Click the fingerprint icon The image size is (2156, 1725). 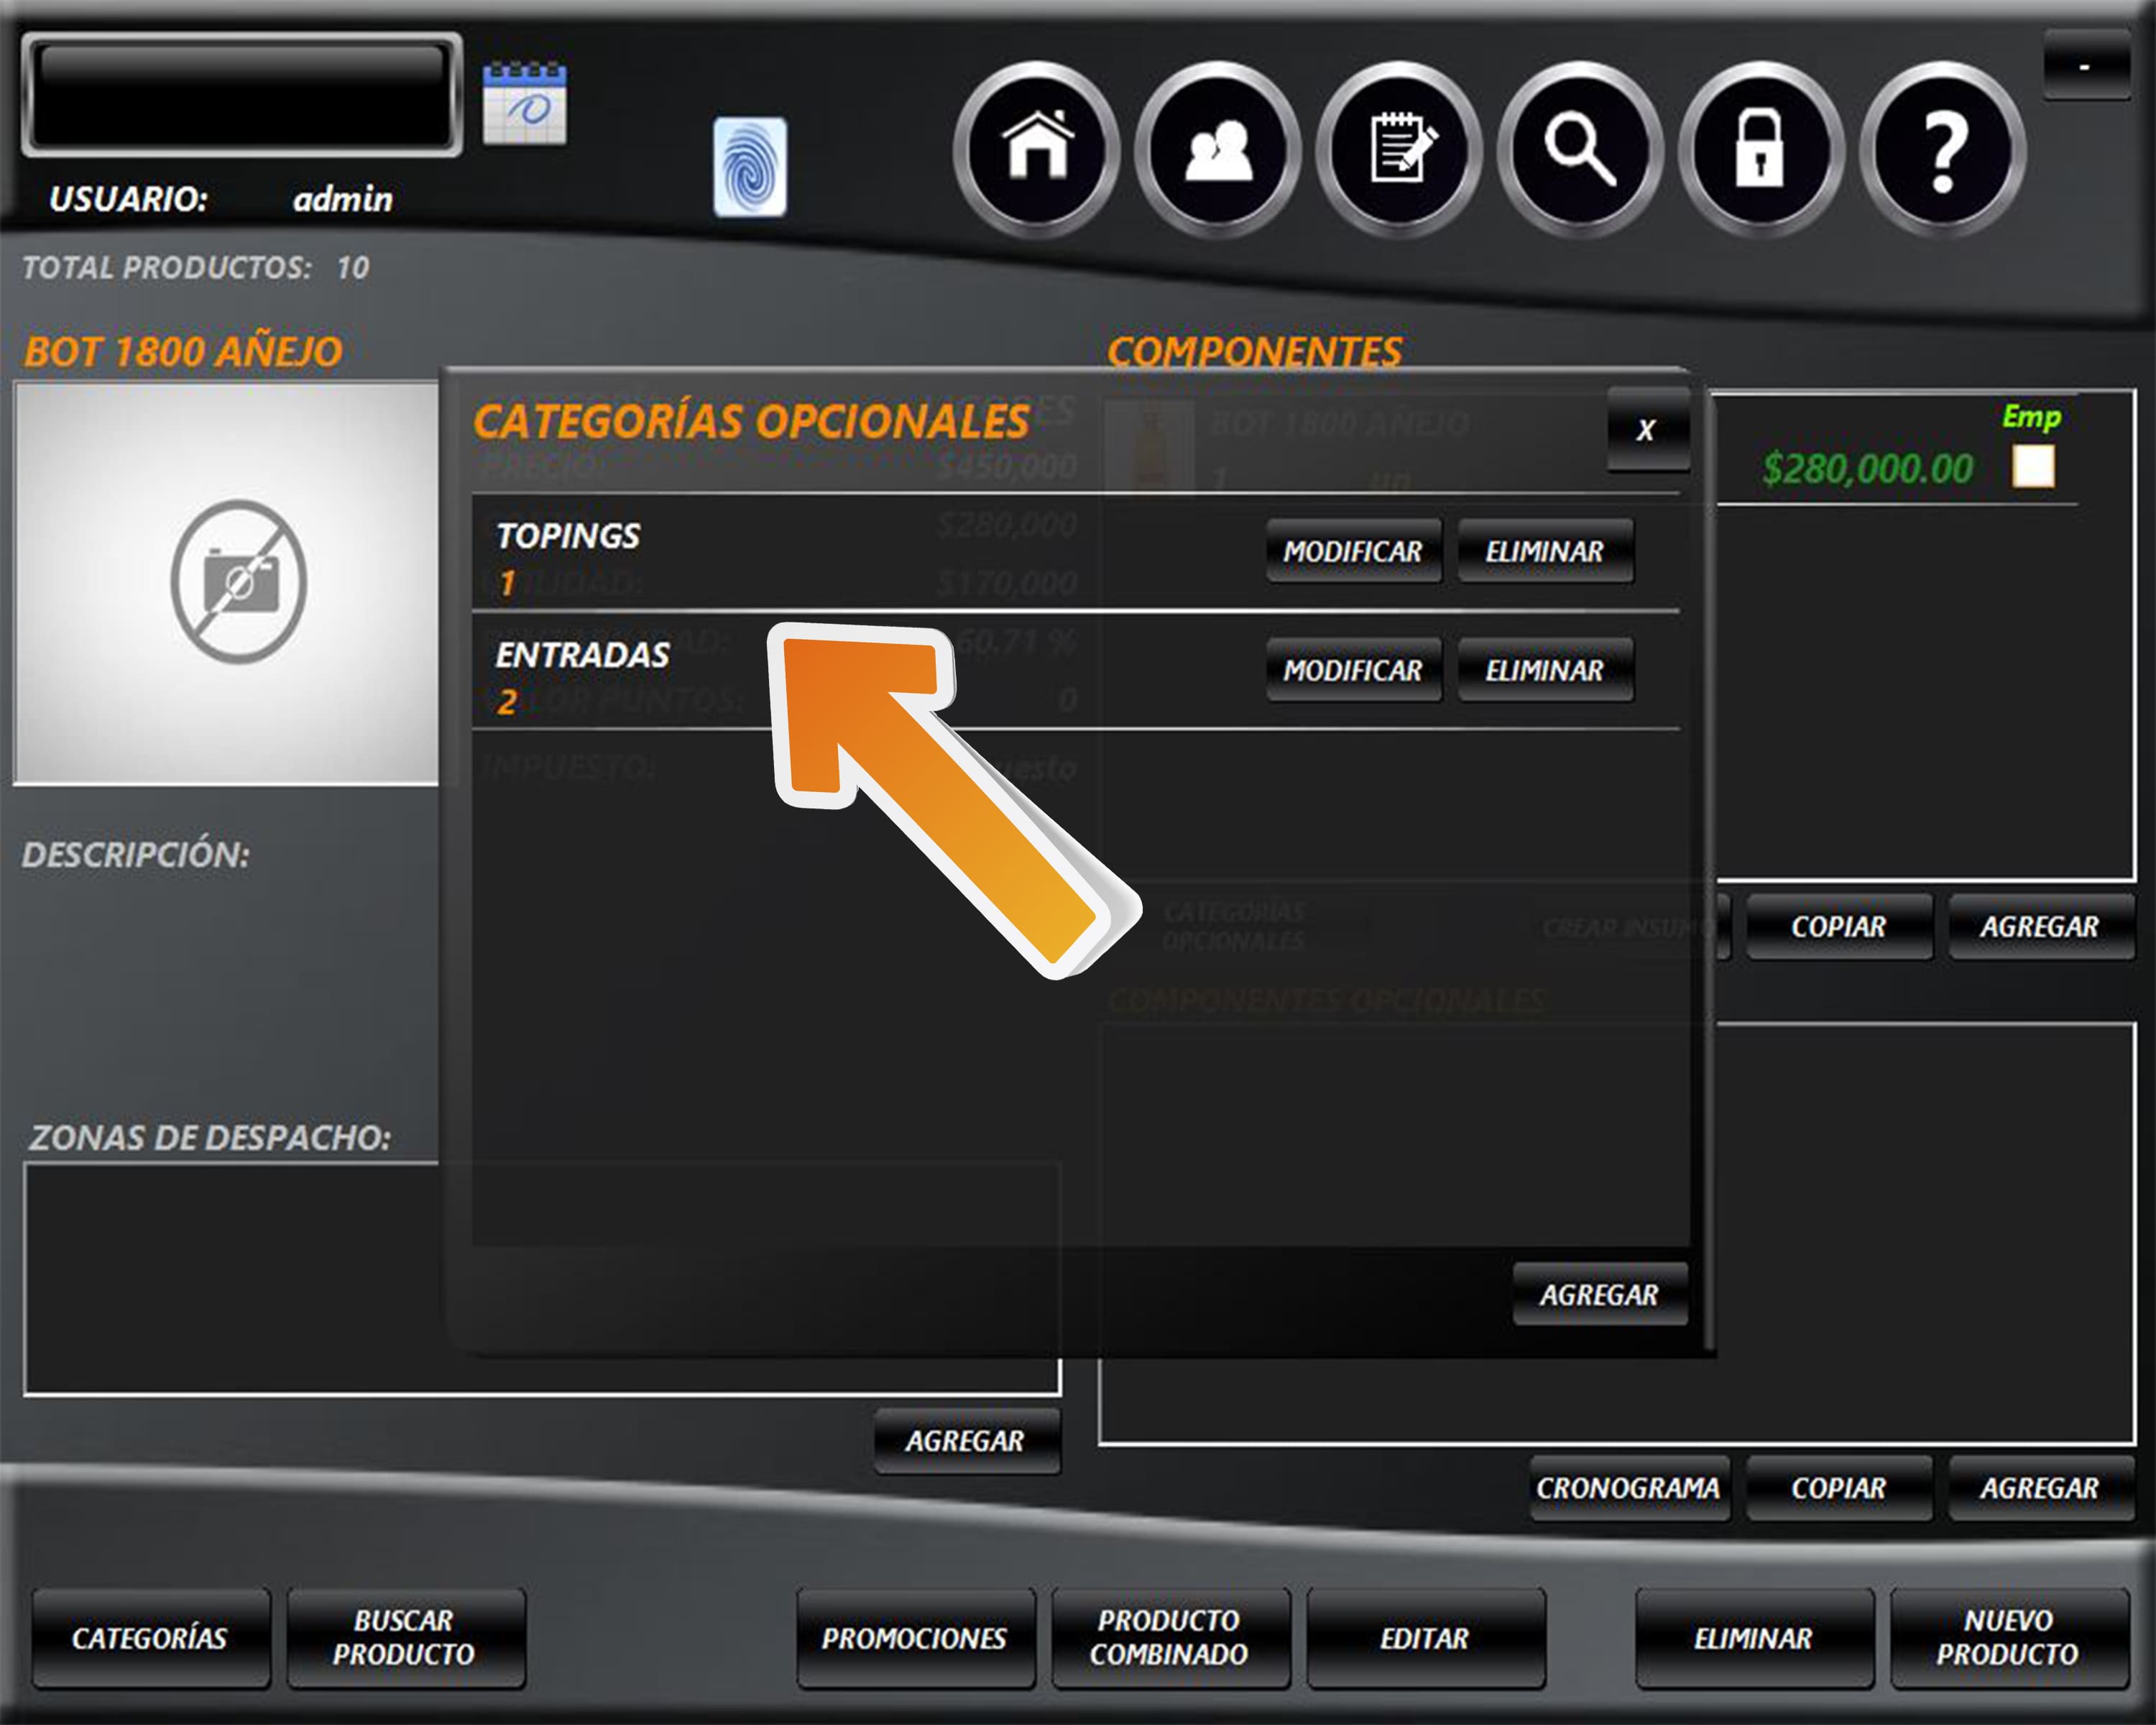tap(749, 167)
